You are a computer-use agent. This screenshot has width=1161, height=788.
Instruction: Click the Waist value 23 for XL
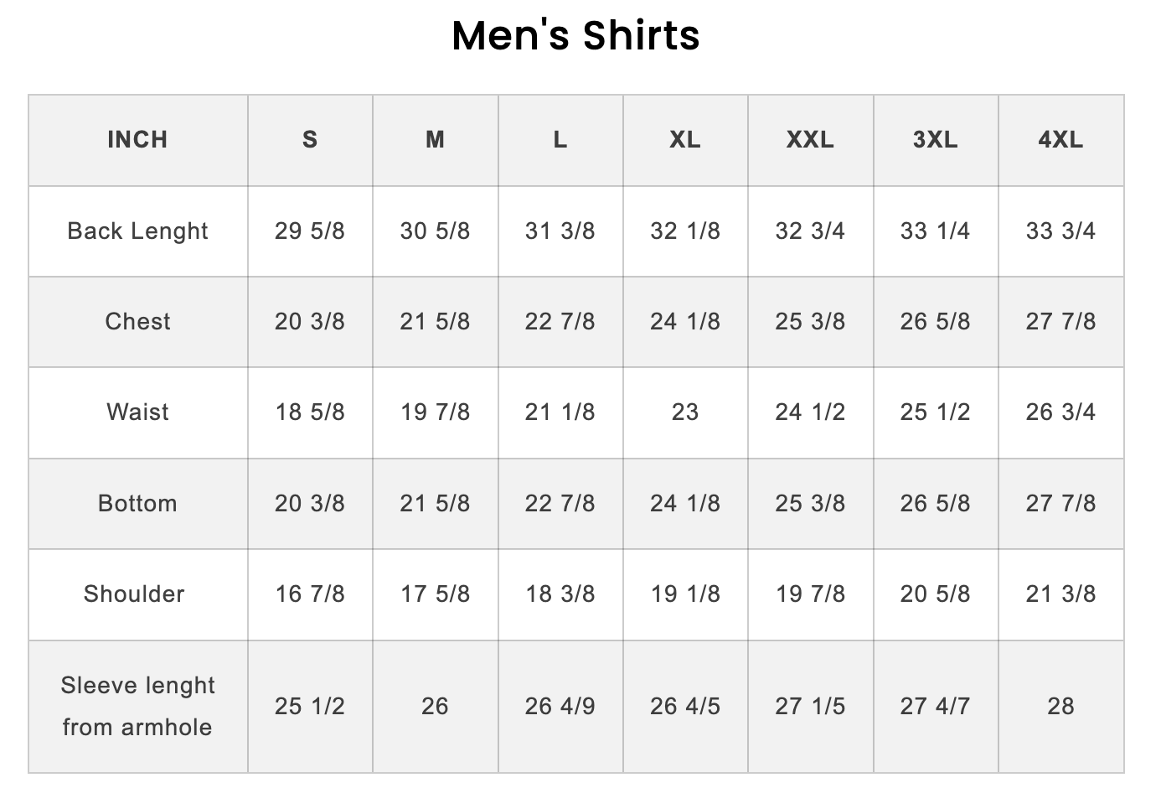684,412
